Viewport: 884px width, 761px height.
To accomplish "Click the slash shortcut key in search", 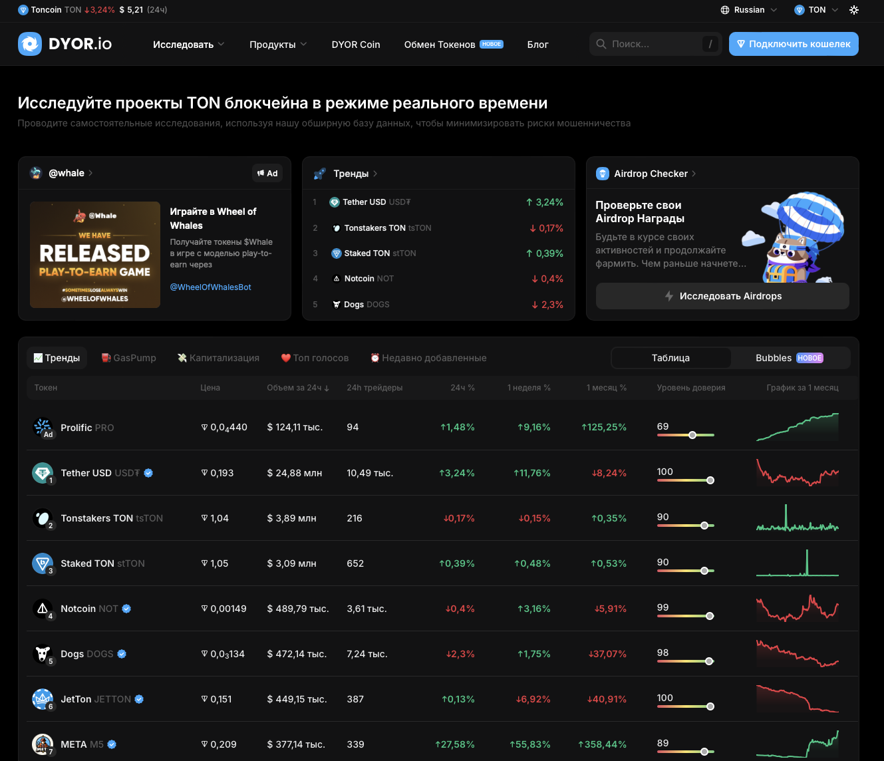I will tap(710, 44).
